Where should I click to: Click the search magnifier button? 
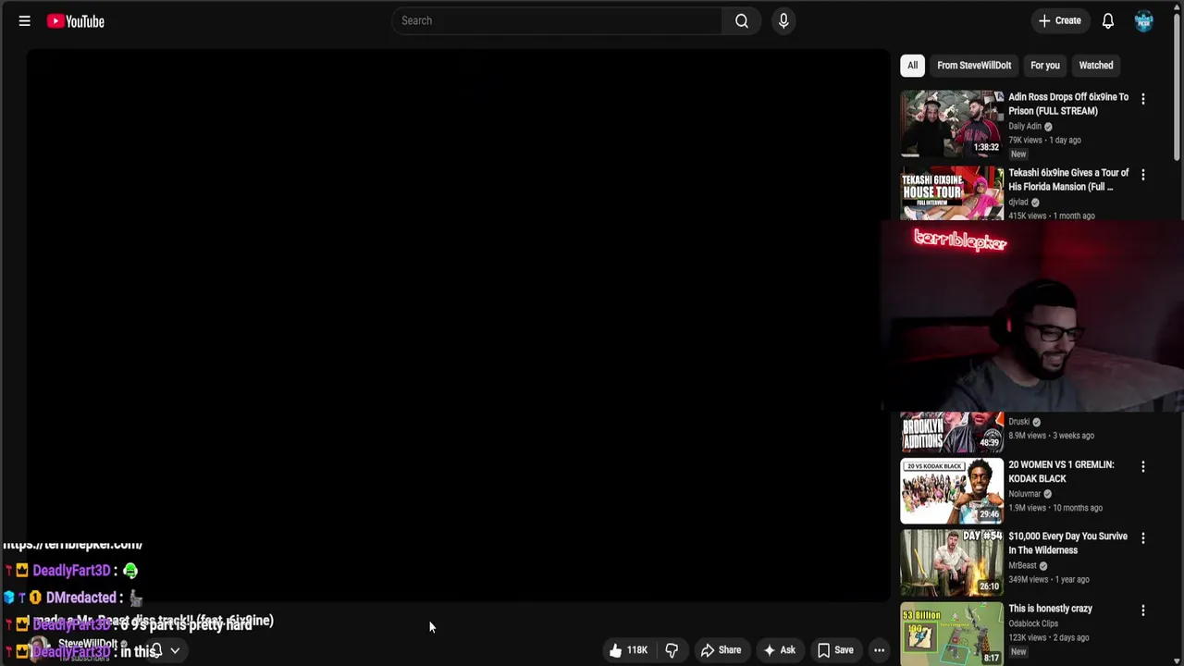click(742, 20)
